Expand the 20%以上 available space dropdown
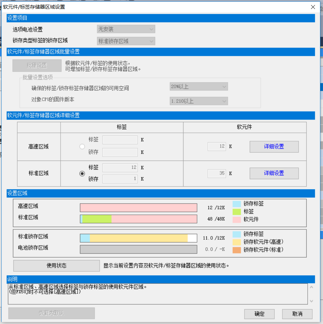Screen dimensions: 323x324 [x=198, y=87]
